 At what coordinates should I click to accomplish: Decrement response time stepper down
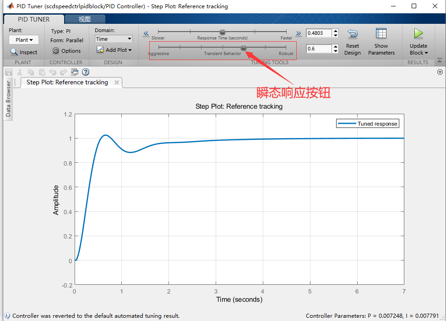point(336,35)
